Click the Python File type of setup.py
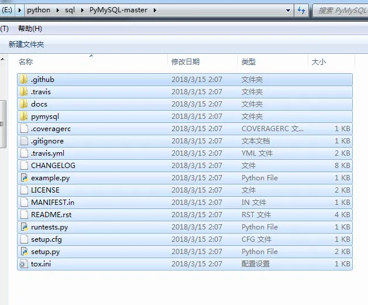 (260, 252)
